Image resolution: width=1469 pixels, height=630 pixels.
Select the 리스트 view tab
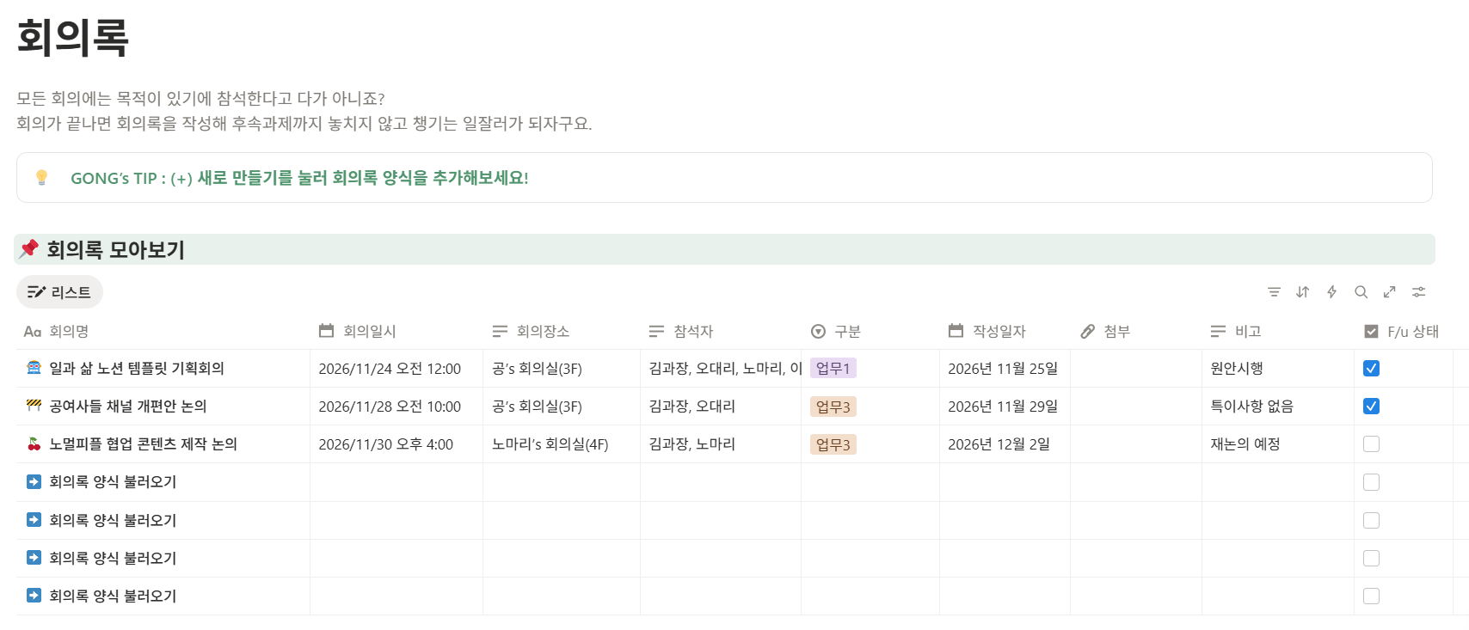click(x=59, y=292)
